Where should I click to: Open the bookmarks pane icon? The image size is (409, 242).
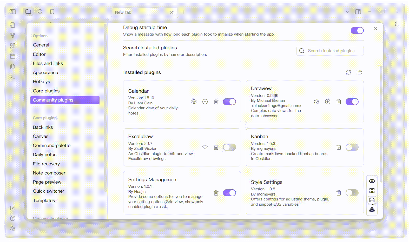52,12
